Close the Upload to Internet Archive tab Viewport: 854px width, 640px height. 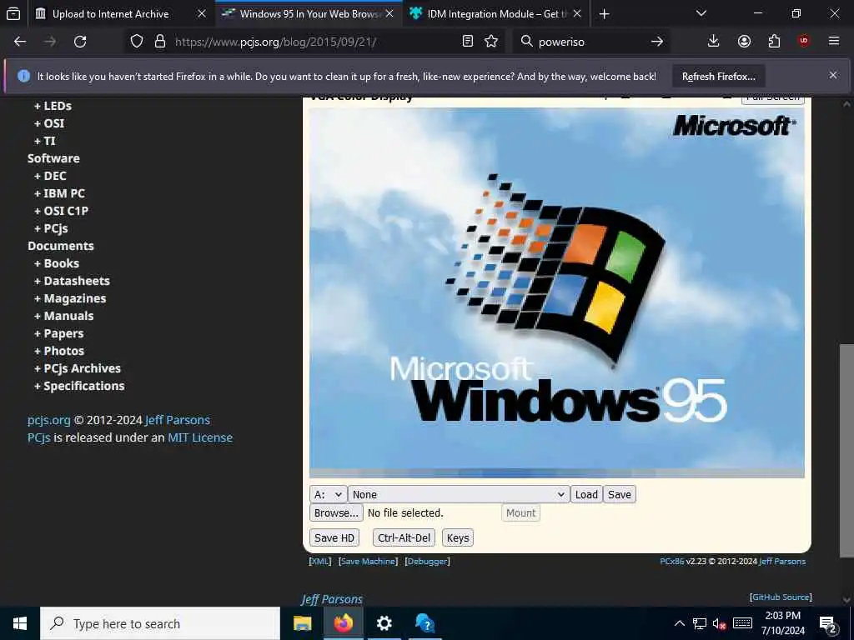pos(202,14)
